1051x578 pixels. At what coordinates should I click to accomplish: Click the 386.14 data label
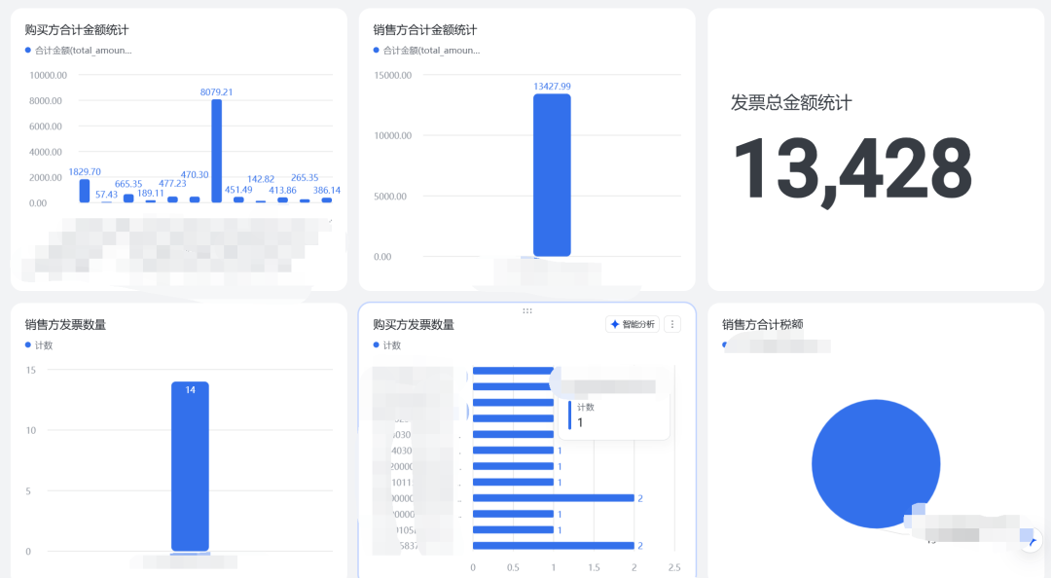[x=327, y=191]
